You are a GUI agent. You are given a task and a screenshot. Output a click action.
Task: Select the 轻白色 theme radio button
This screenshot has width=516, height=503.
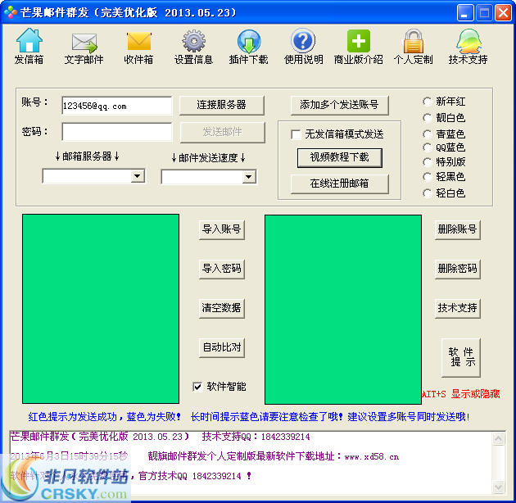[428, 193]
